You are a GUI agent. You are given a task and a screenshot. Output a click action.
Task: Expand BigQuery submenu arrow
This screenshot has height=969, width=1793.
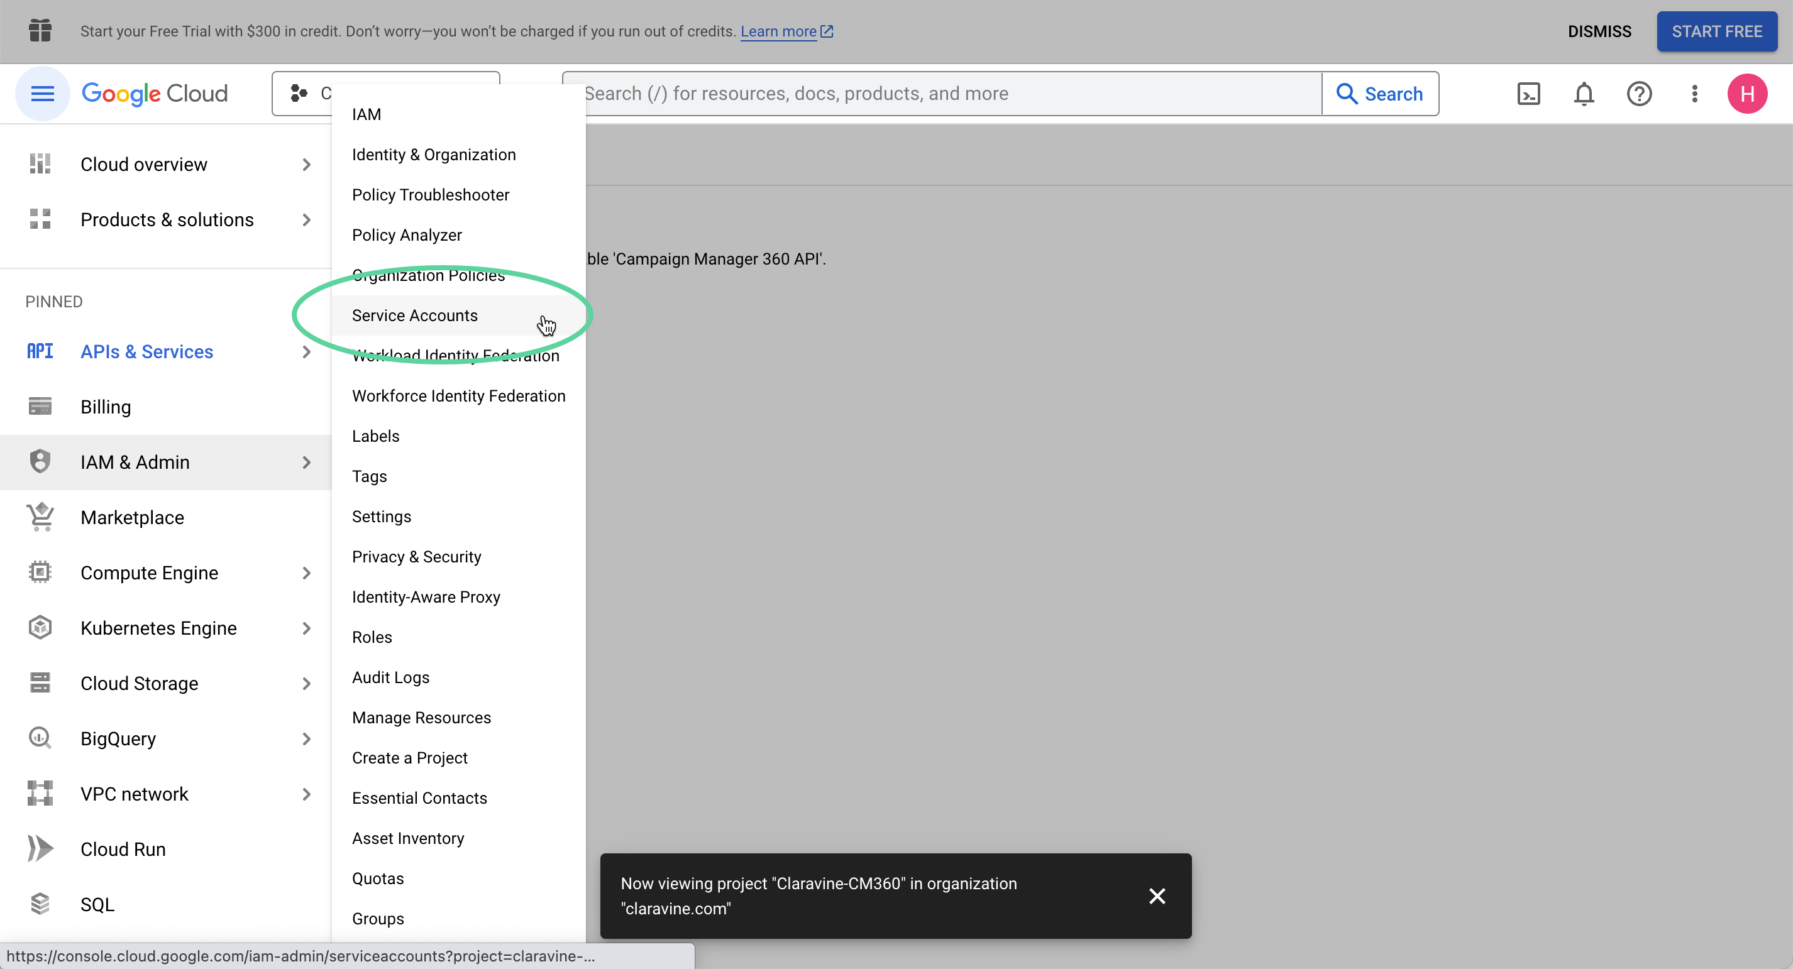306,739
